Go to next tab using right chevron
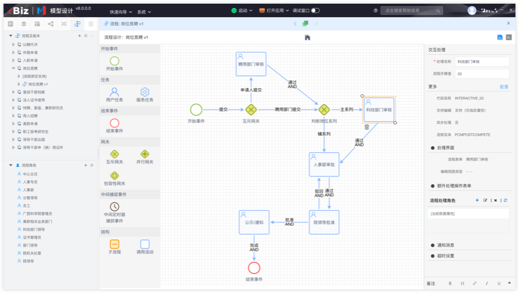This screenshot has height=293, width=519. [317, 24]
